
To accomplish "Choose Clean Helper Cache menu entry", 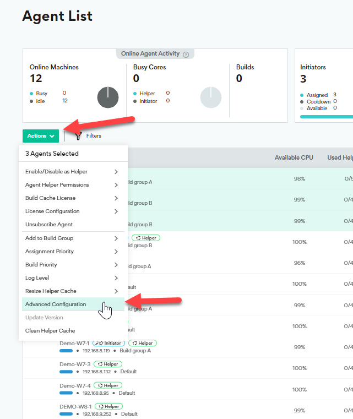I will 50,331.
